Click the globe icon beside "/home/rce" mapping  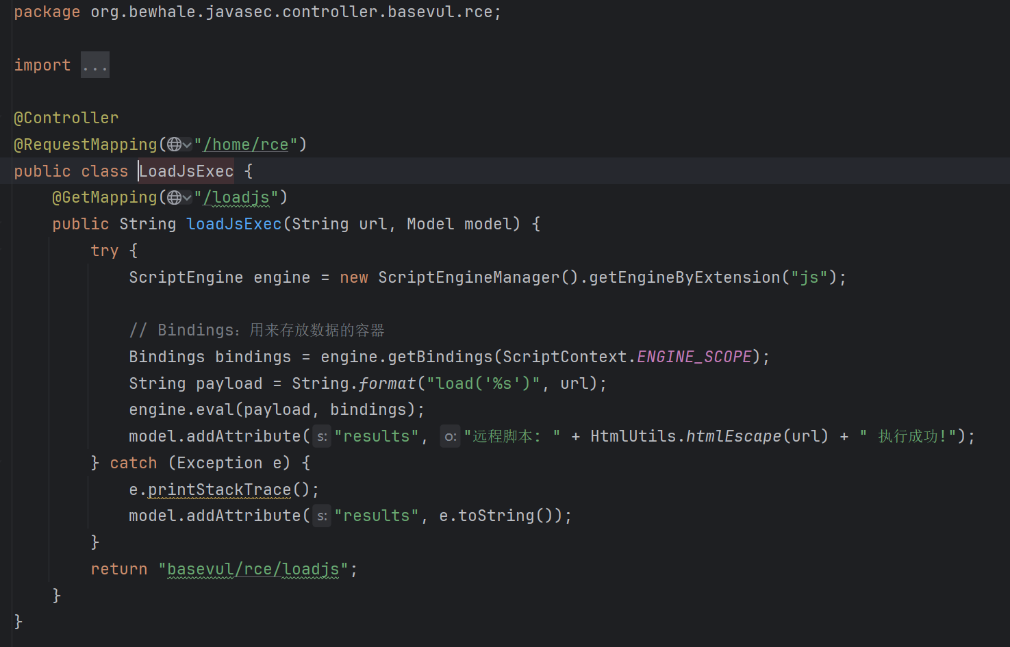pos(174,144)
